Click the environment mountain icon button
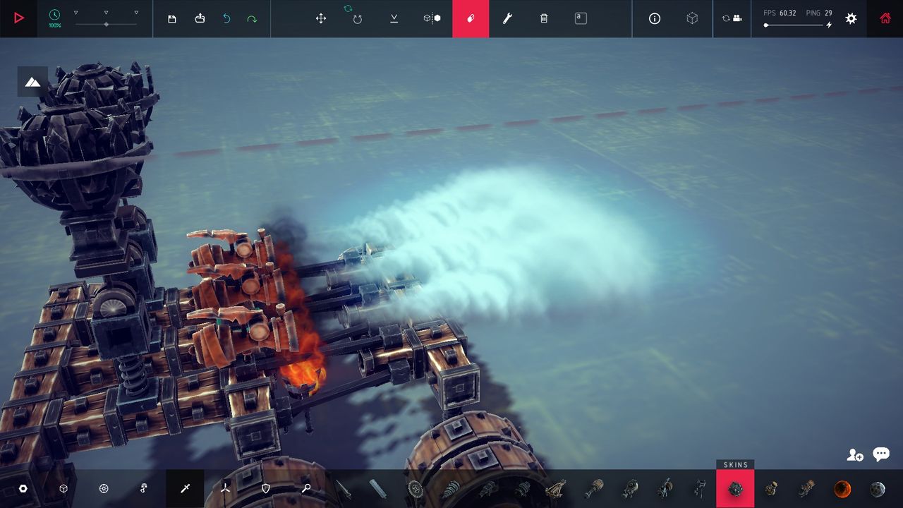 (32, 82)
